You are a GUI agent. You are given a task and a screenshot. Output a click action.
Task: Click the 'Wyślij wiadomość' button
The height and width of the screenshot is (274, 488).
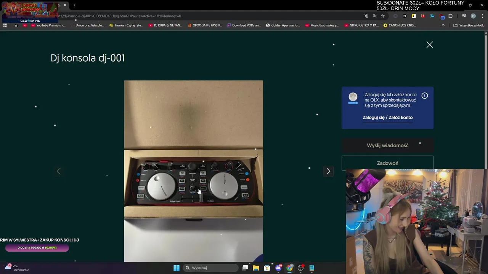click(x=387, y=145)
